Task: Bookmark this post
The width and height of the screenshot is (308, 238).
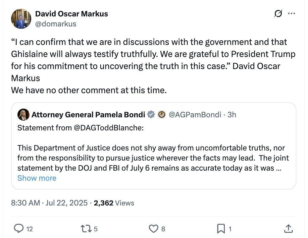Action: click(x=221, y=229)
